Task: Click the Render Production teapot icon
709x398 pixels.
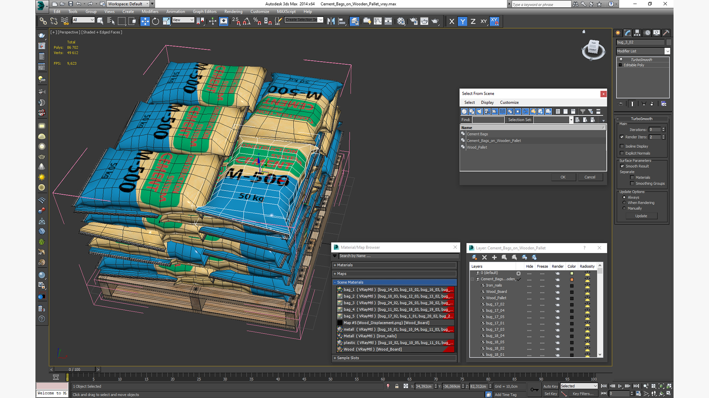Action: pyautogui.click(x=435, y=21)
